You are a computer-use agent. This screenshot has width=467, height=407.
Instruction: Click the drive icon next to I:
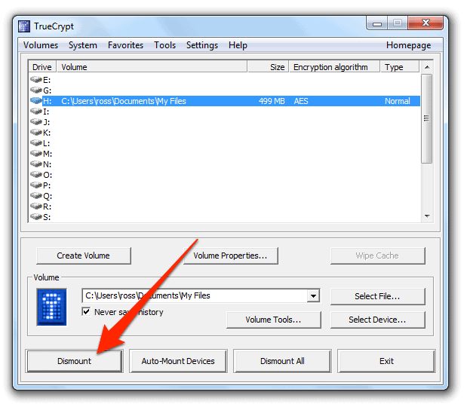point(36,112)
